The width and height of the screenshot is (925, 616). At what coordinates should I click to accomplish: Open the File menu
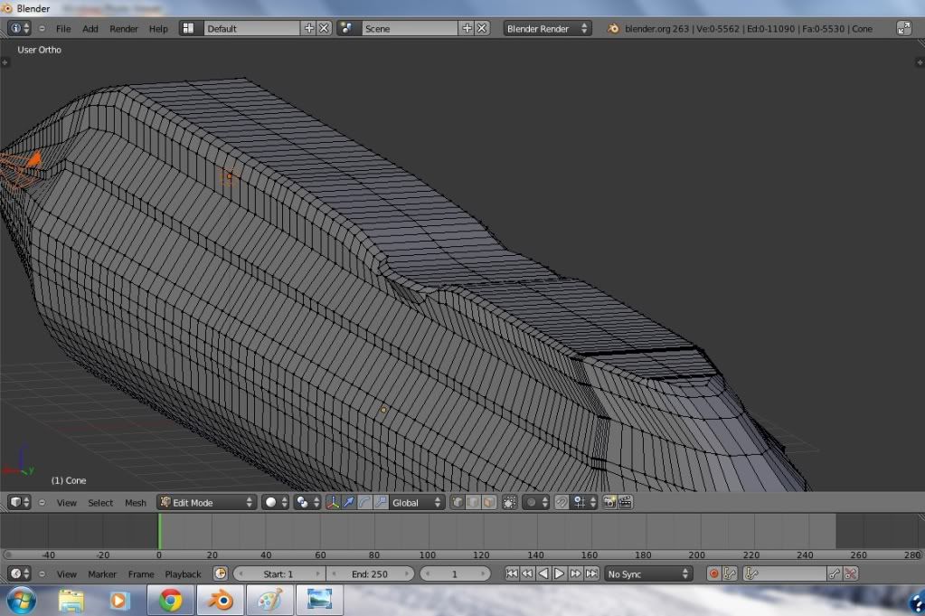63,28
